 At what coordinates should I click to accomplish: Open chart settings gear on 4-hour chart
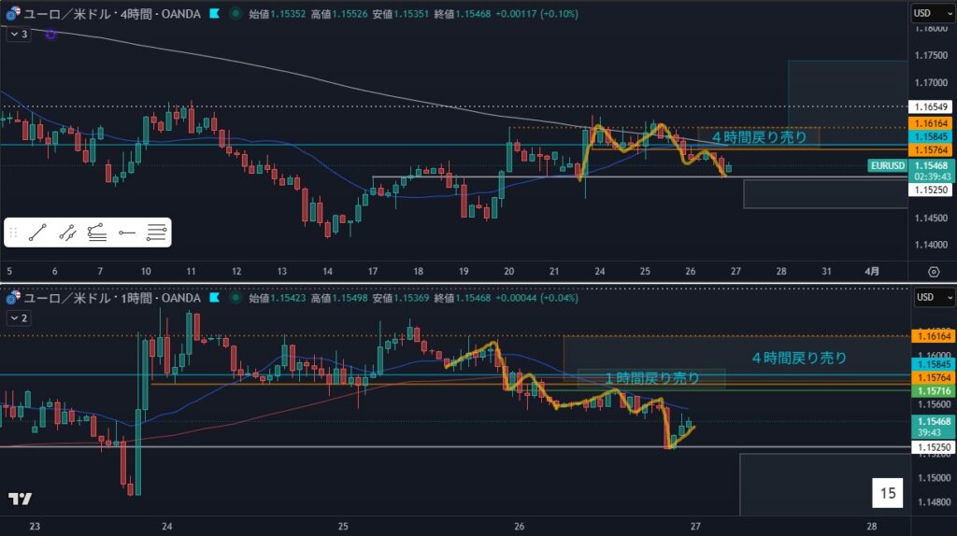933,271
